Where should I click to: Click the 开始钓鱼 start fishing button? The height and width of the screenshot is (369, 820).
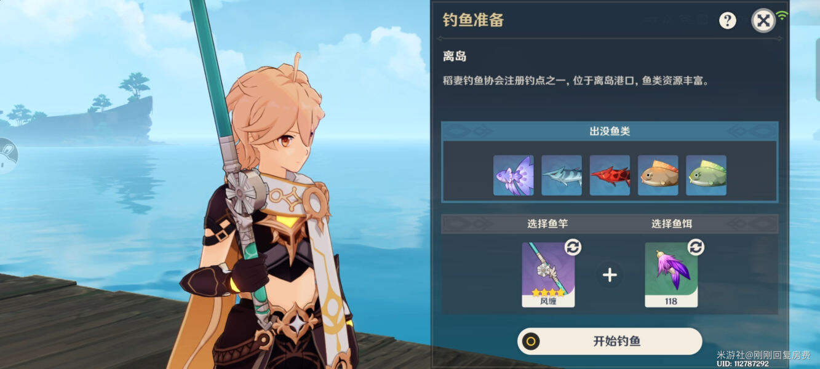[610, 341]
